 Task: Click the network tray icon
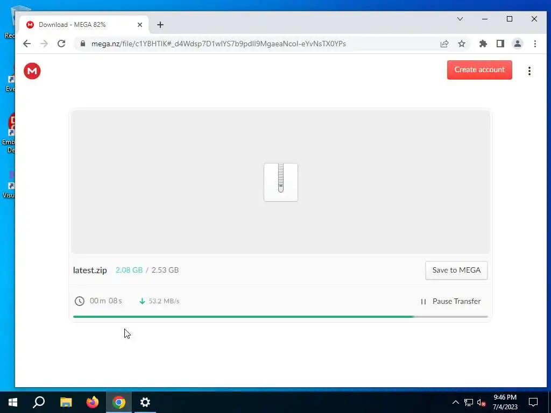click(469, 402)
